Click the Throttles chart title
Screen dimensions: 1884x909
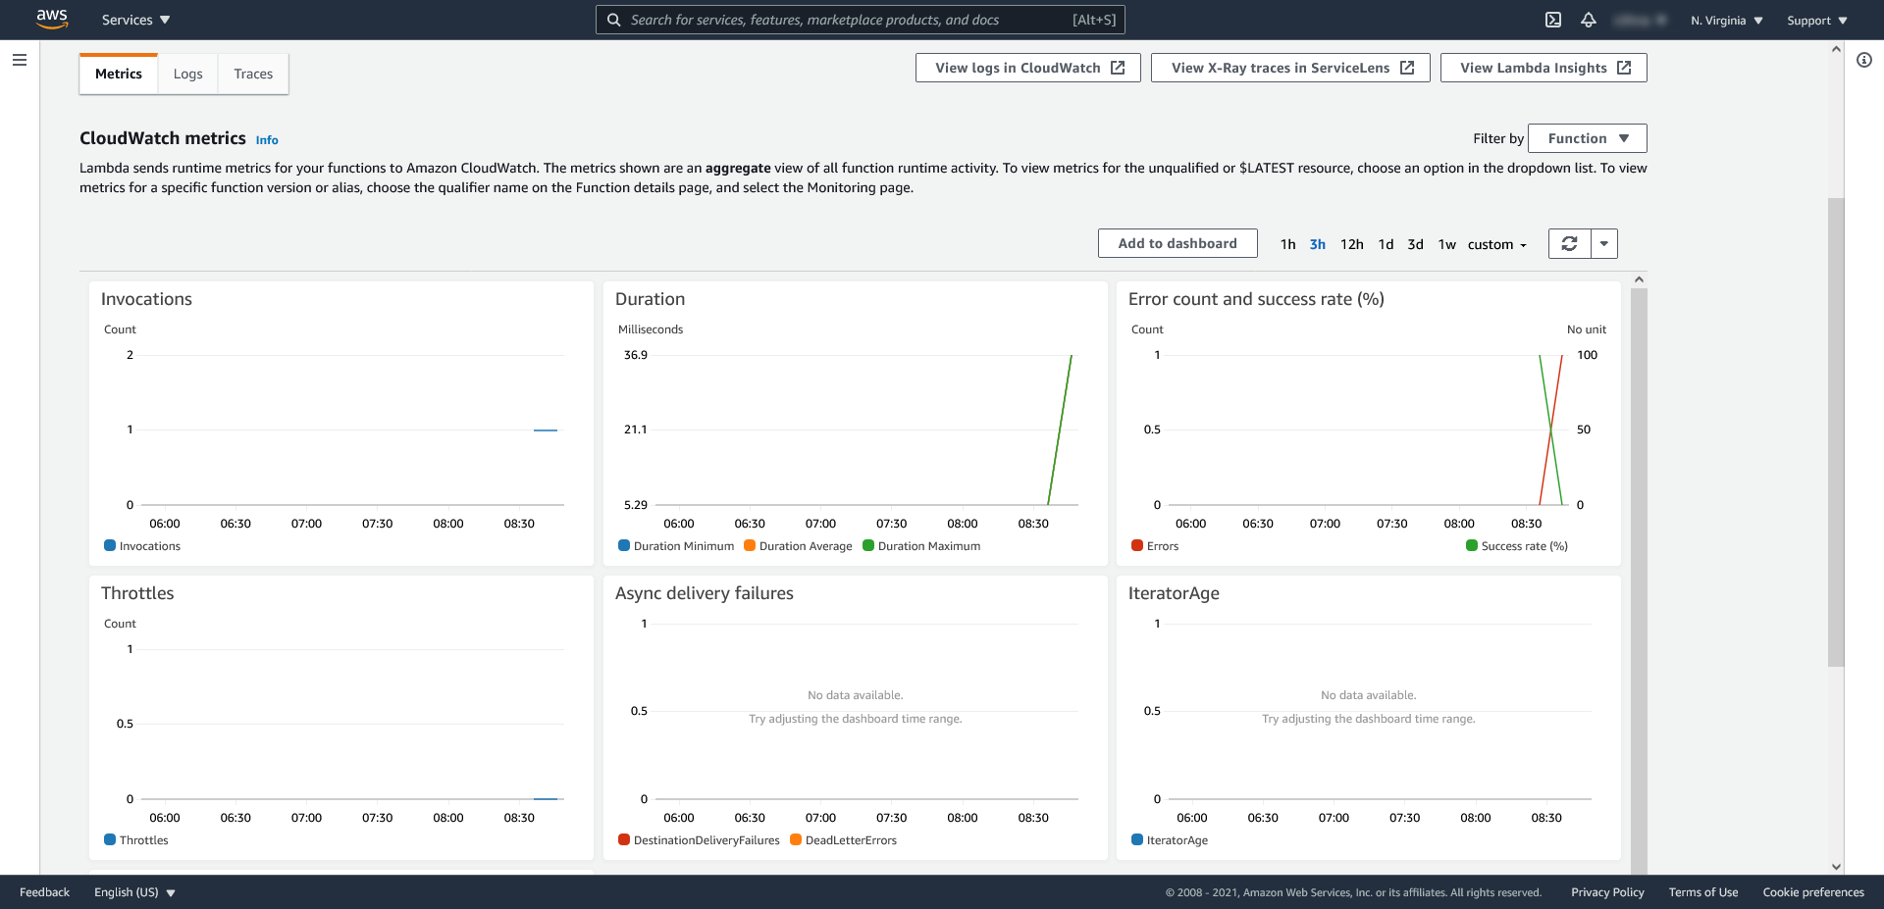coord(137,593)
